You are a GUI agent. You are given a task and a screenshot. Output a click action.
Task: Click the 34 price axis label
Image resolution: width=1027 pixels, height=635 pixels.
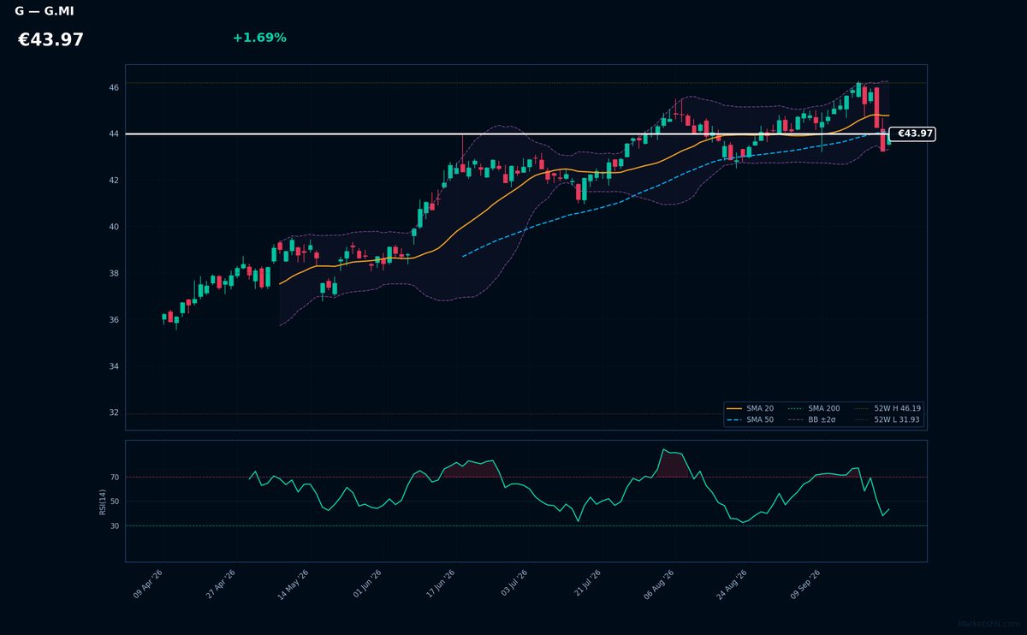click(114, 366)
